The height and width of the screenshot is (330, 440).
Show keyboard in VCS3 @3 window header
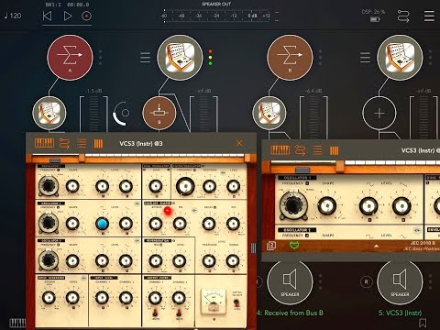[x=44, y=143]
